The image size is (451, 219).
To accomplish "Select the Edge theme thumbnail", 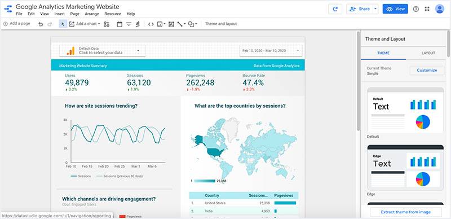I will tap(405, 168).
